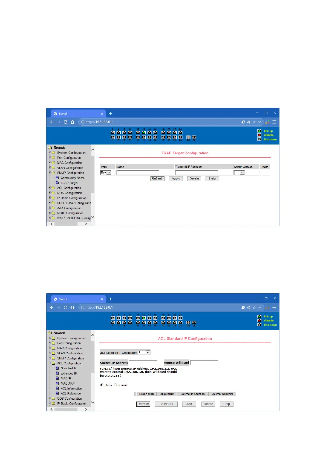This screenshot has width=326, height=460.
Task: Open Extended IP in the lower navigation tree
Action: pyautogui.click(x=69, y=373)
